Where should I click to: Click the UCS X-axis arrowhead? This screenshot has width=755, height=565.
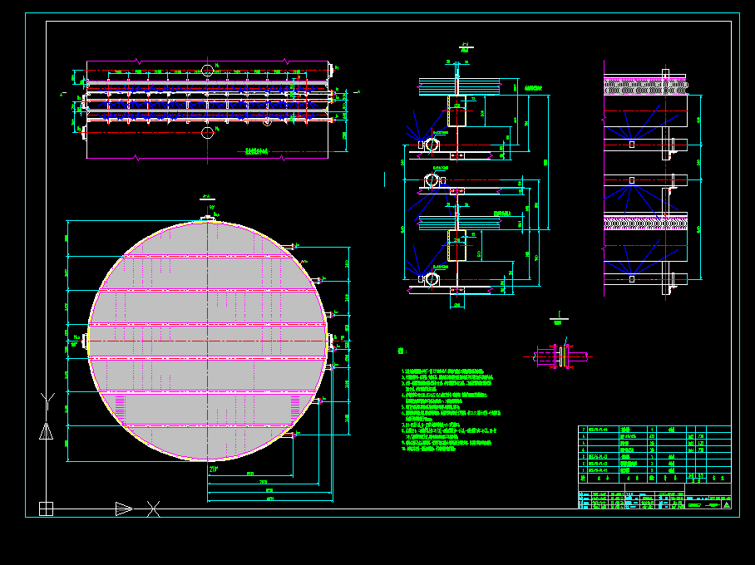[x=124, y=508]
